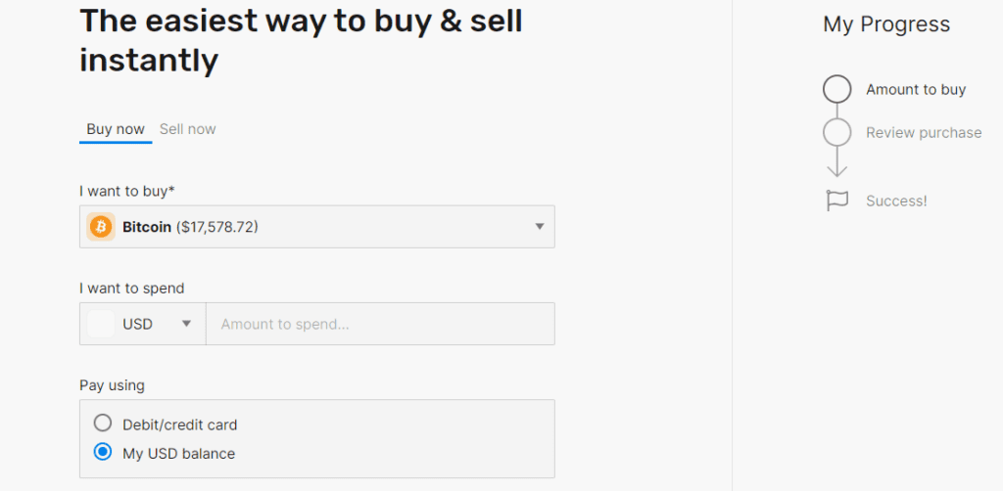Select My USD balance radio button
The height and width of the screenshot is (491, 1003).
[x=102, y=453]
